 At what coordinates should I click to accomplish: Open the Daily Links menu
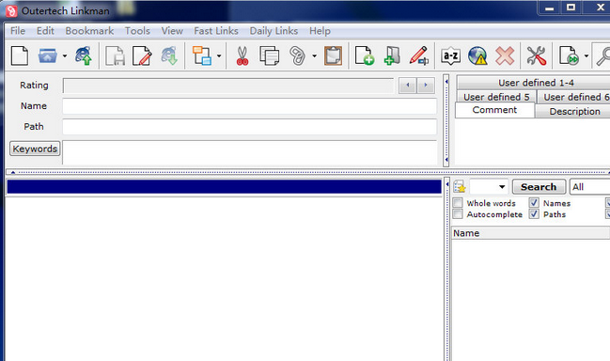tap(274, 31)
